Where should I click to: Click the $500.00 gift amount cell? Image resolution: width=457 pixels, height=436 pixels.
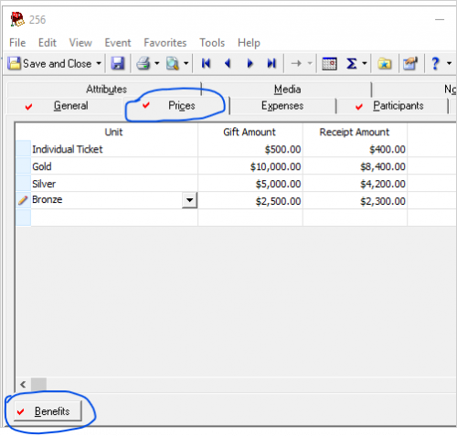(250, 149)
